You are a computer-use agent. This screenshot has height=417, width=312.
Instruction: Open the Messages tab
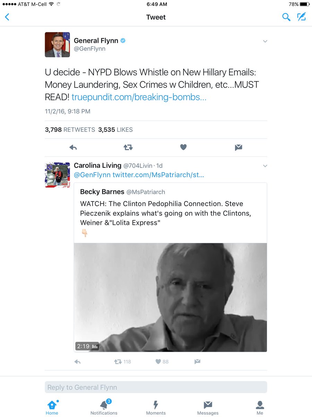[x=208, y=407]
